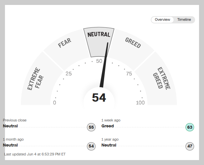Click the 1 year ago 47 badge

coord(190,146)
